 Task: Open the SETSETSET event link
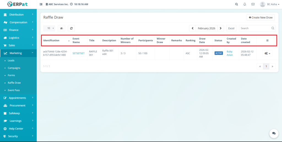(79, 53)
